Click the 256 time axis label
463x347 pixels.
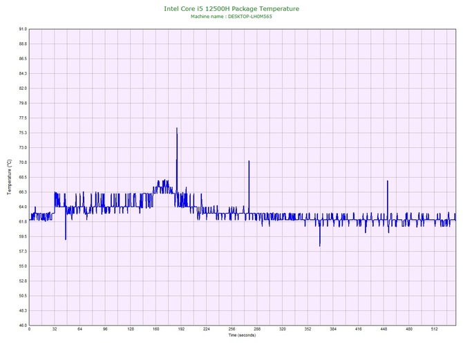pyautogui.click(x=231, y=329)
